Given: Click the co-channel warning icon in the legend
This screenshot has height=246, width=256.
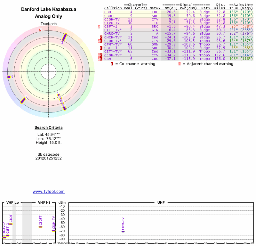Looking at the screenshot, I should (x=112, y=64).
